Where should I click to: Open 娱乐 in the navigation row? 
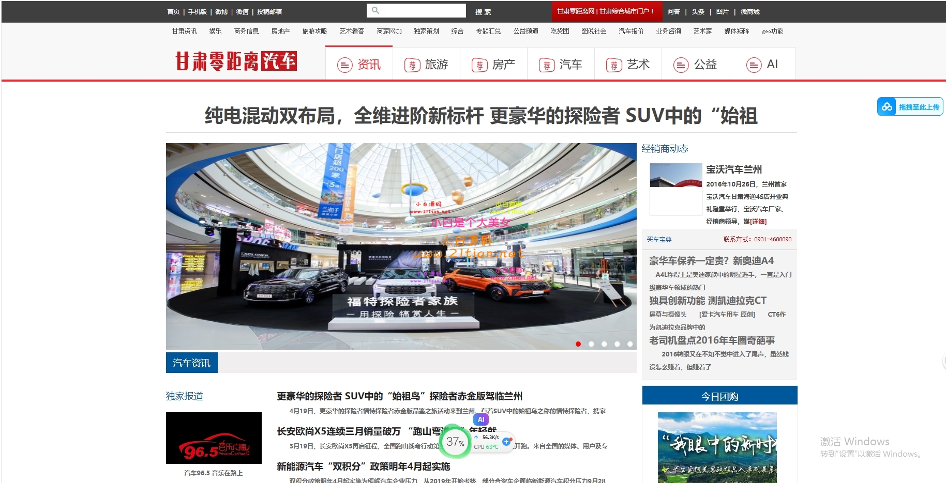215,31
